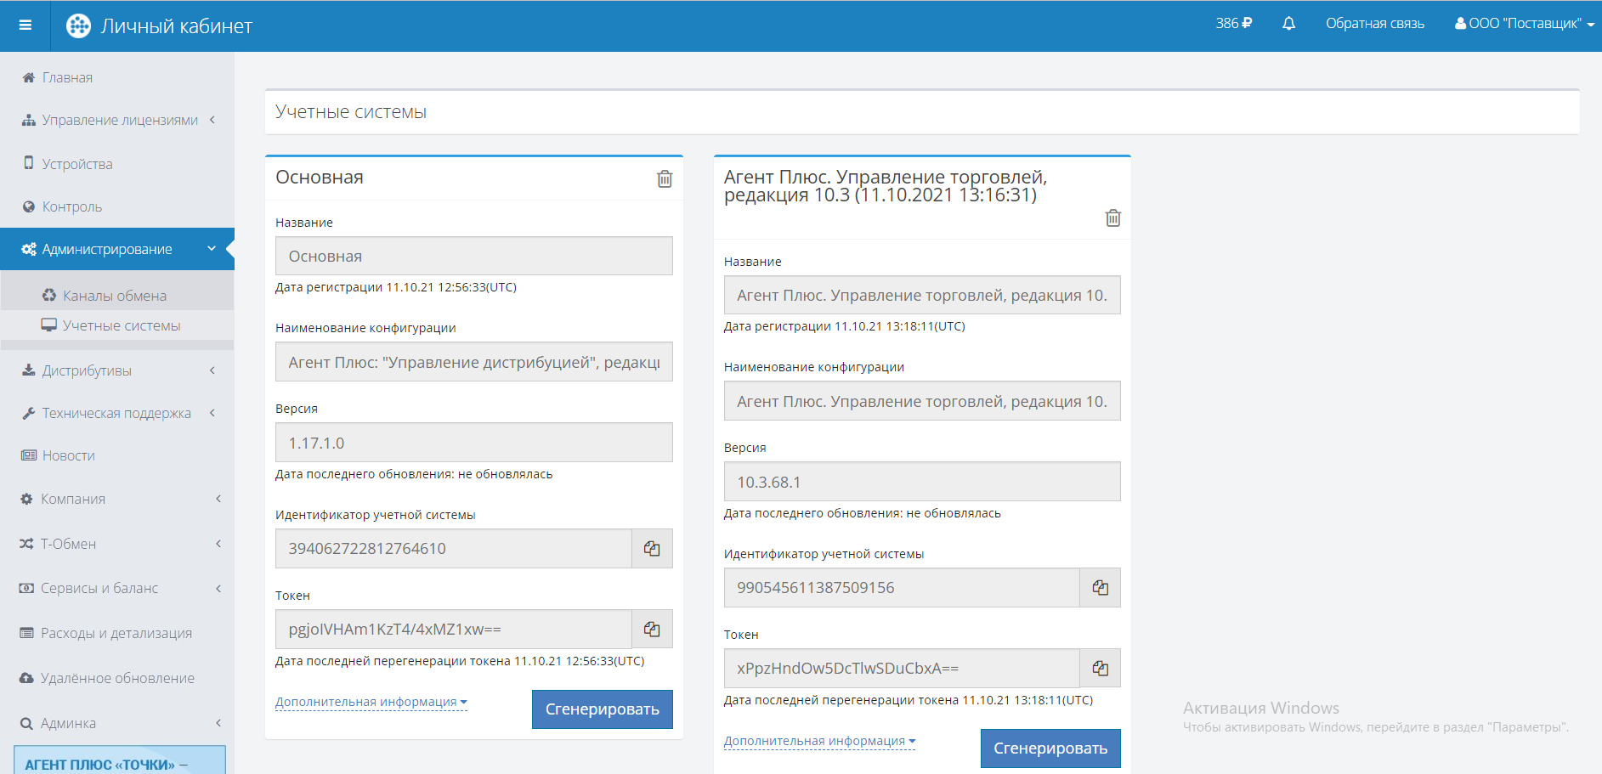Open balance 386 ₽
The image size is (1602, 774).
pos(1234,24)
